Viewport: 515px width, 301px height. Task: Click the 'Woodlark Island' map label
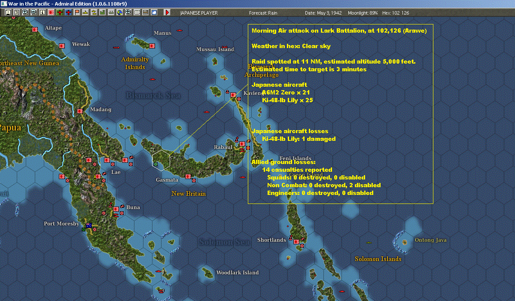pos(238,272)
